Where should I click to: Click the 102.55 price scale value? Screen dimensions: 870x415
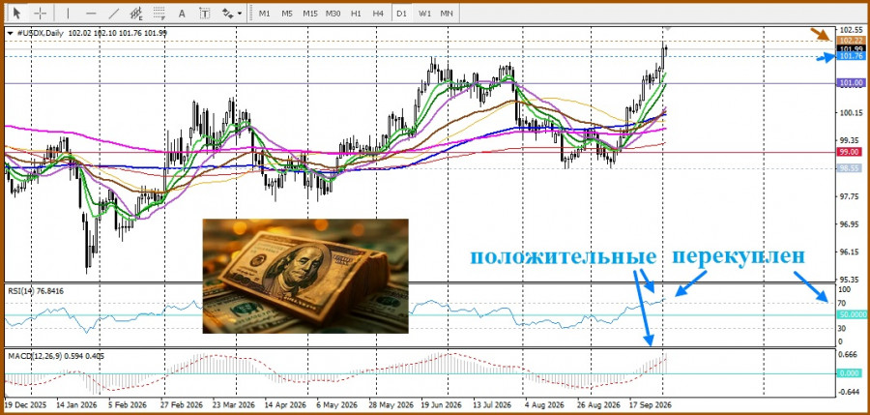(851, 30)
